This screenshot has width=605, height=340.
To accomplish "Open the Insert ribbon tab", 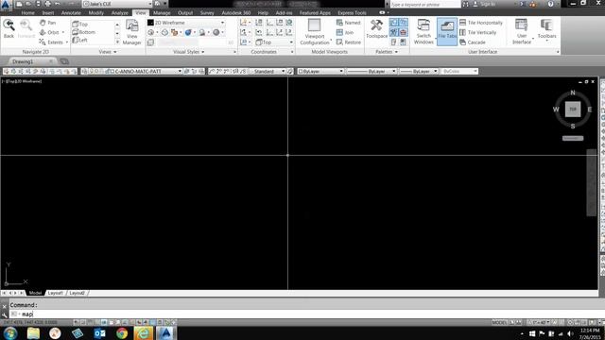I will tap(48, 12).
